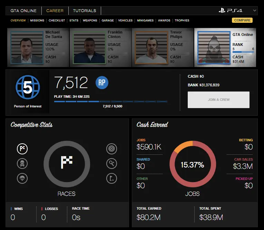
Task: Open the Tutorials tab
Action: click(x=85, y=11)
